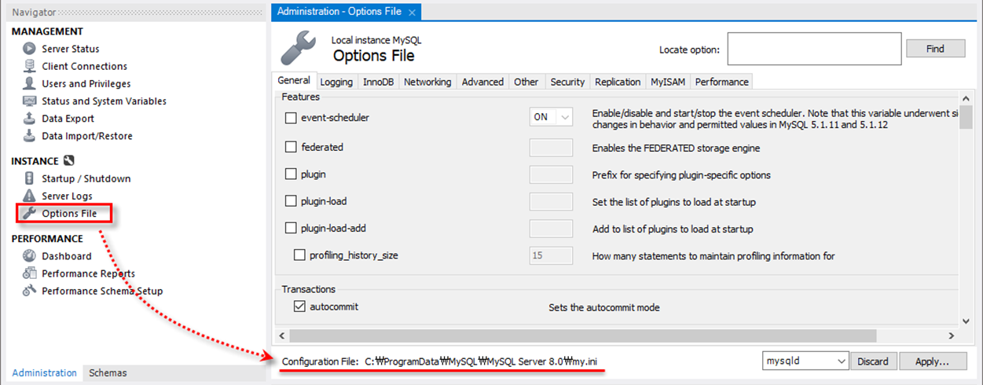The image size is (983, 385).
Task: Click the Locate option search field
Action: pos(814,49)
